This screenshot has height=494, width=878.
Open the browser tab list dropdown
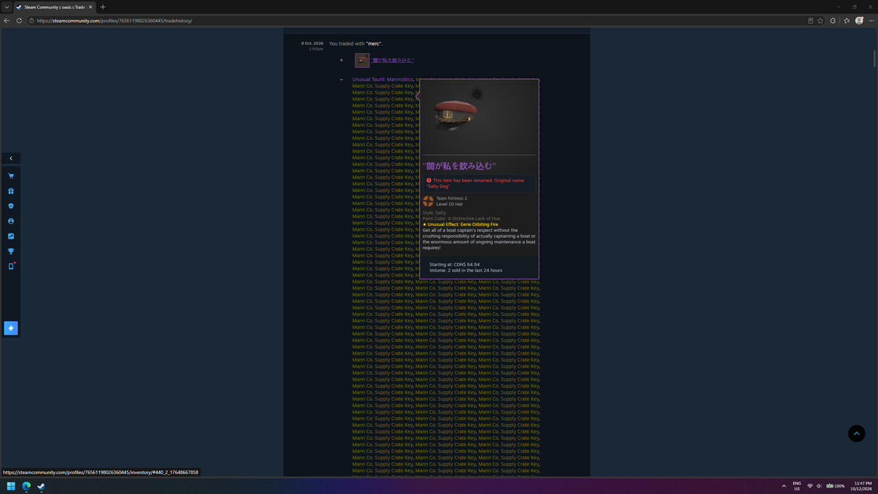pyautogui.click(x=6, y=7)
